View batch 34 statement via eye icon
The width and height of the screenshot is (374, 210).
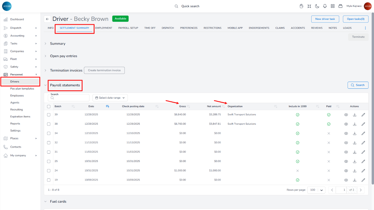(x=346, y=134)
